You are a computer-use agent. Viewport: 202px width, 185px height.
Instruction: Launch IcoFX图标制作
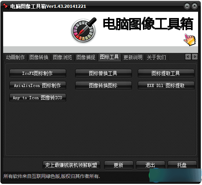(38, 73)
